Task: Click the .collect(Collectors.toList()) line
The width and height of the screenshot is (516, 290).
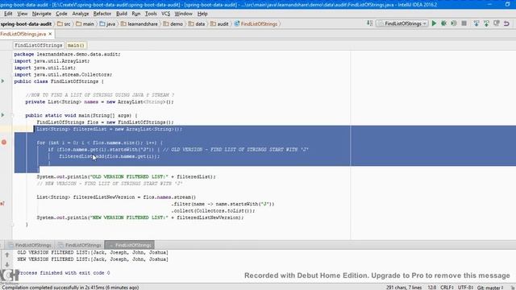Action: pyautogui.click(x=213, y=211)
